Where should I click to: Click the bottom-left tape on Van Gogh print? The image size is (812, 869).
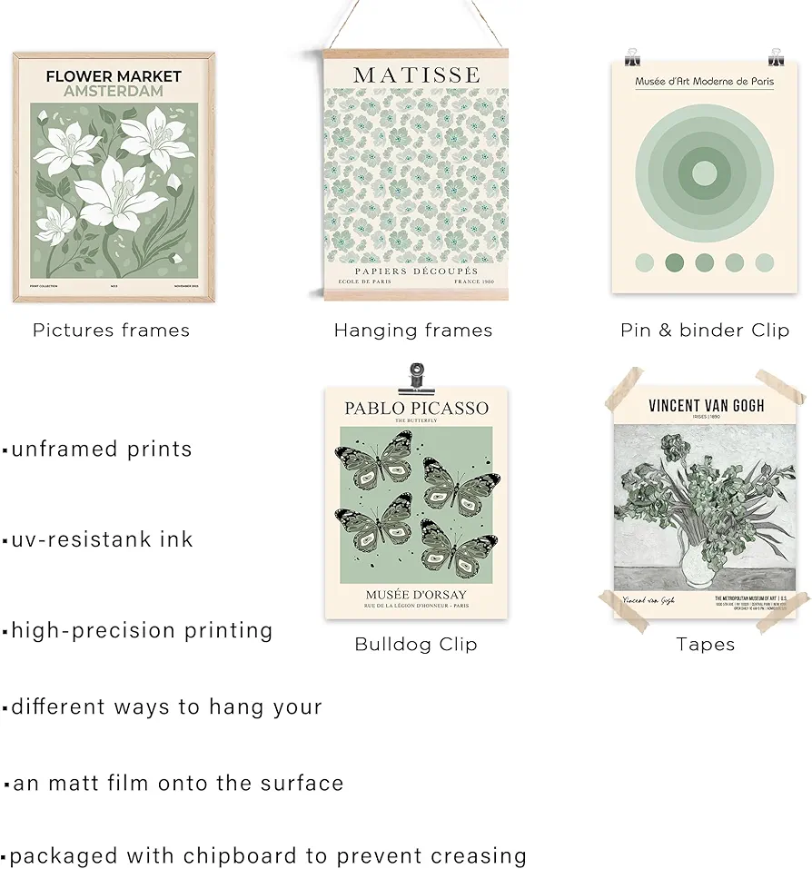(624, 611)
